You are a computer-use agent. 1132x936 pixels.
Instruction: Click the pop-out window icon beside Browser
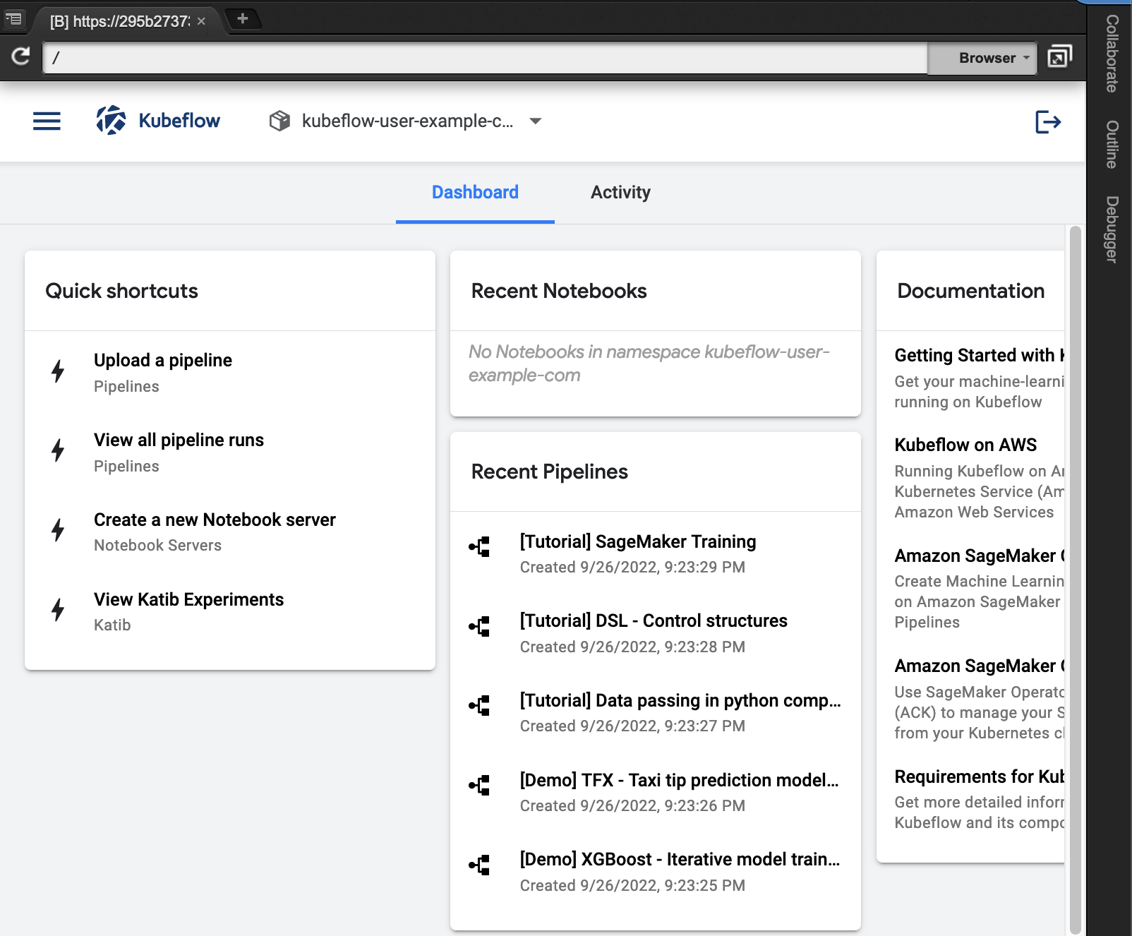point(1059,56)
